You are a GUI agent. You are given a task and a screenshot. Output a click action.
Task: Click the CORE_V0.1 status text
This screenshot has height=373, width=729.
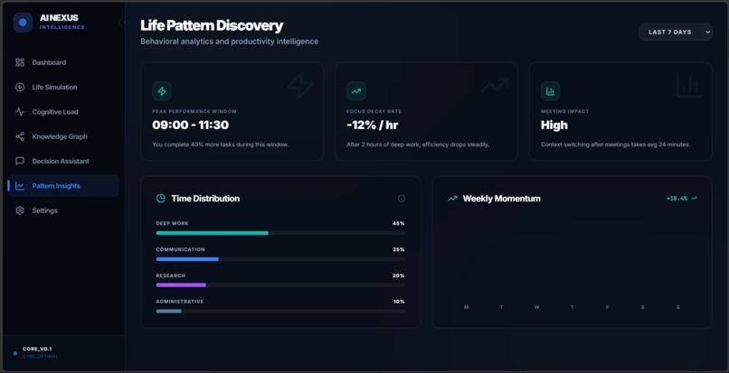pyautogui.click(x=37, y=349)
